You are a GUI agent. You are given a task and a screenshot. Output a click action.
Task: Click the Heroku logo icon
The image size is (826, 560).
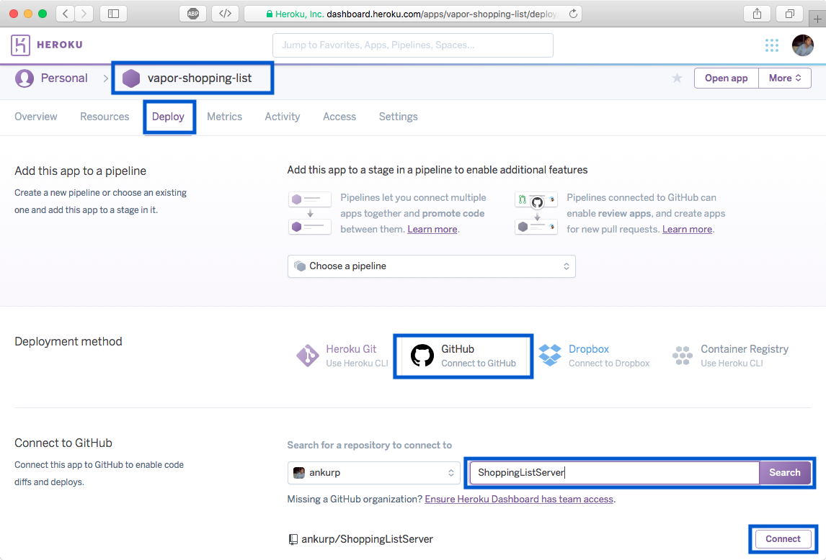click(20, 45)
